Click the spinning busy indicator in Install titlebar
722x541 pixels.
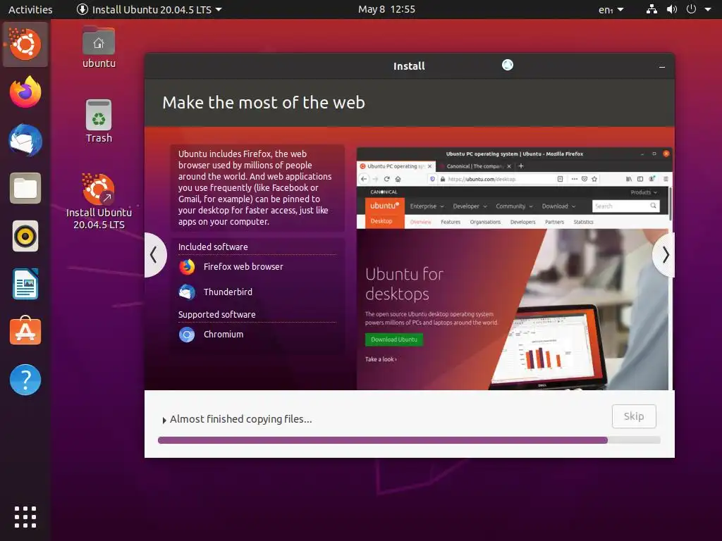pos(508,65)
